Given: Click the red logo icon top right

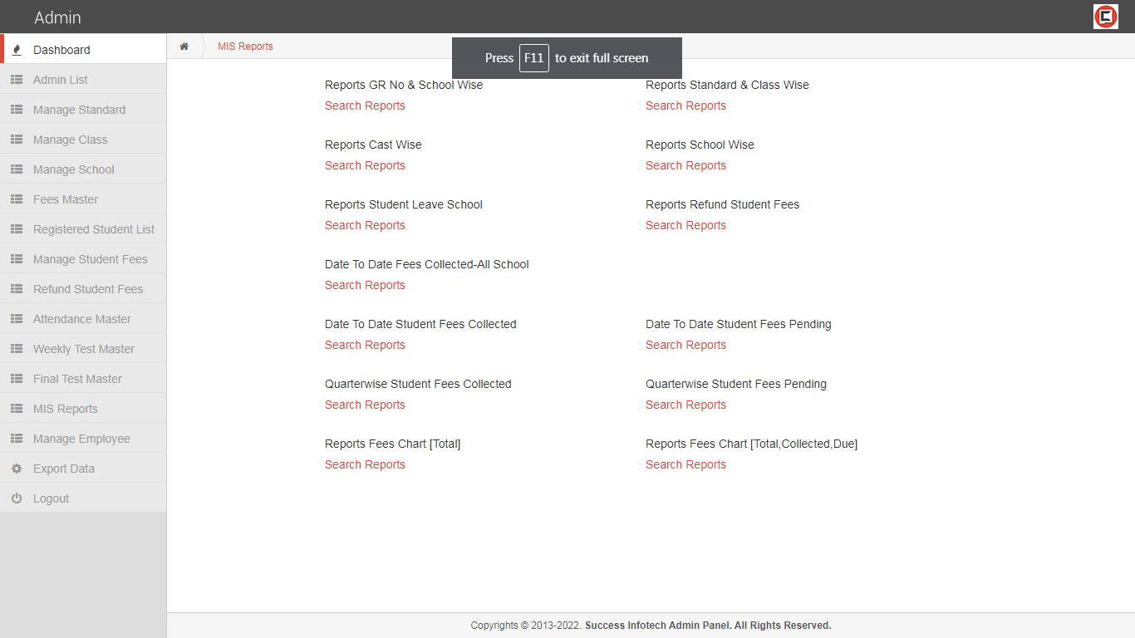Looking at the screenshot, I should pyautogui.click(x=1105, y=17).
